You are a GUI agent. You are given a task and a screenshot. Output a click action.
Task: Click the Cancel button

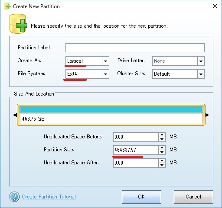pos(193,197)
